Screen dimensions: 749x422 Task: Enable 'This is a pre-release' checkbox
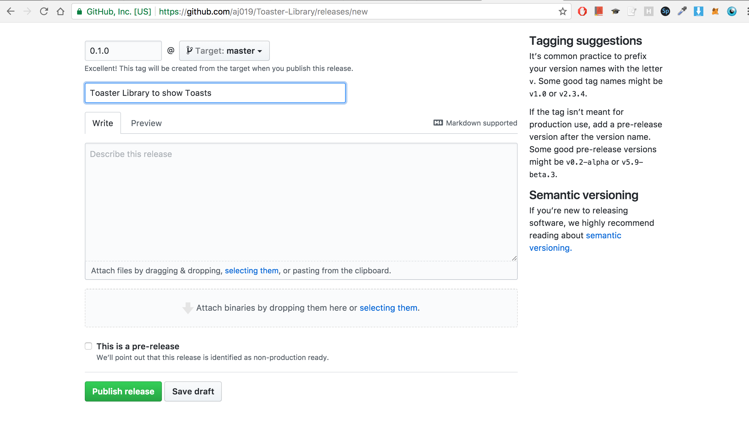(x=88, y=346)
